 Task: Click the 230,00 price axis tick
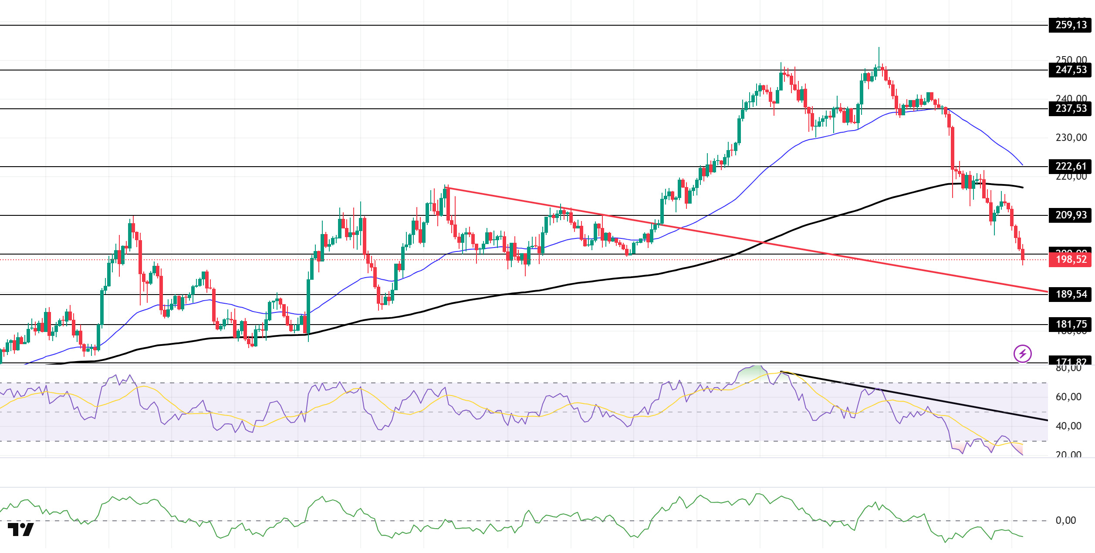coord(1071,137)
